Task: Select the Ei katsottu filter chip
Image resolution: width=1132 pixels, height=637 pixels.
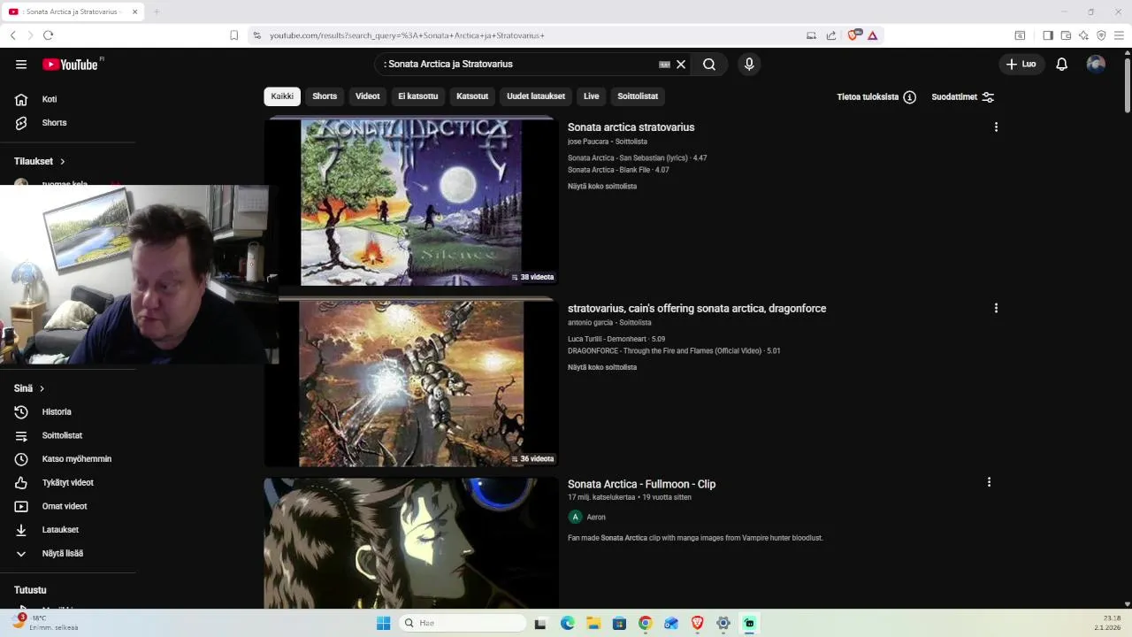Action: (x=417, y=96)
